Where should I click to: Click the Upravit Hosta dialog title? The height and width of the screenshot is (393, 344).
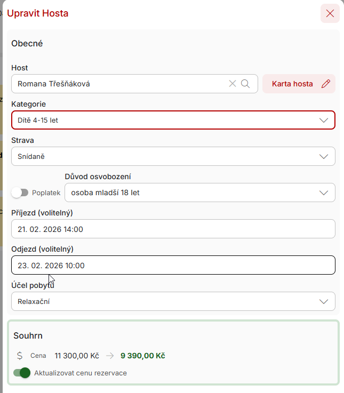[x=38, y=13]
